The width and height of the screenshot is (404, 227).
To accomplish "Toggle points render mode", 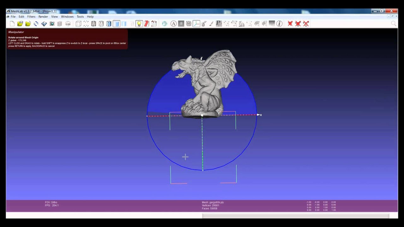I will (x=86, y=24).
